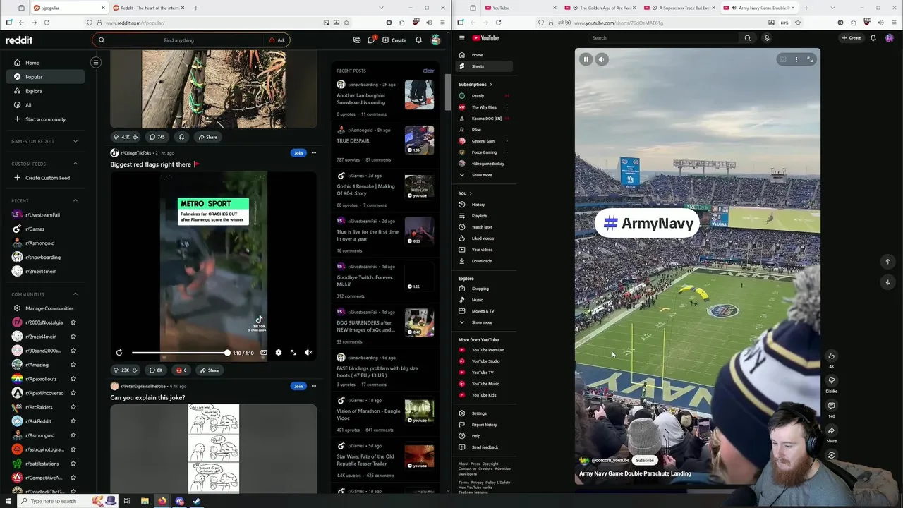903x508 pixels.
Task: Show more under YouTube Explore
Action: pyautogui.click(x=482, y=322)
